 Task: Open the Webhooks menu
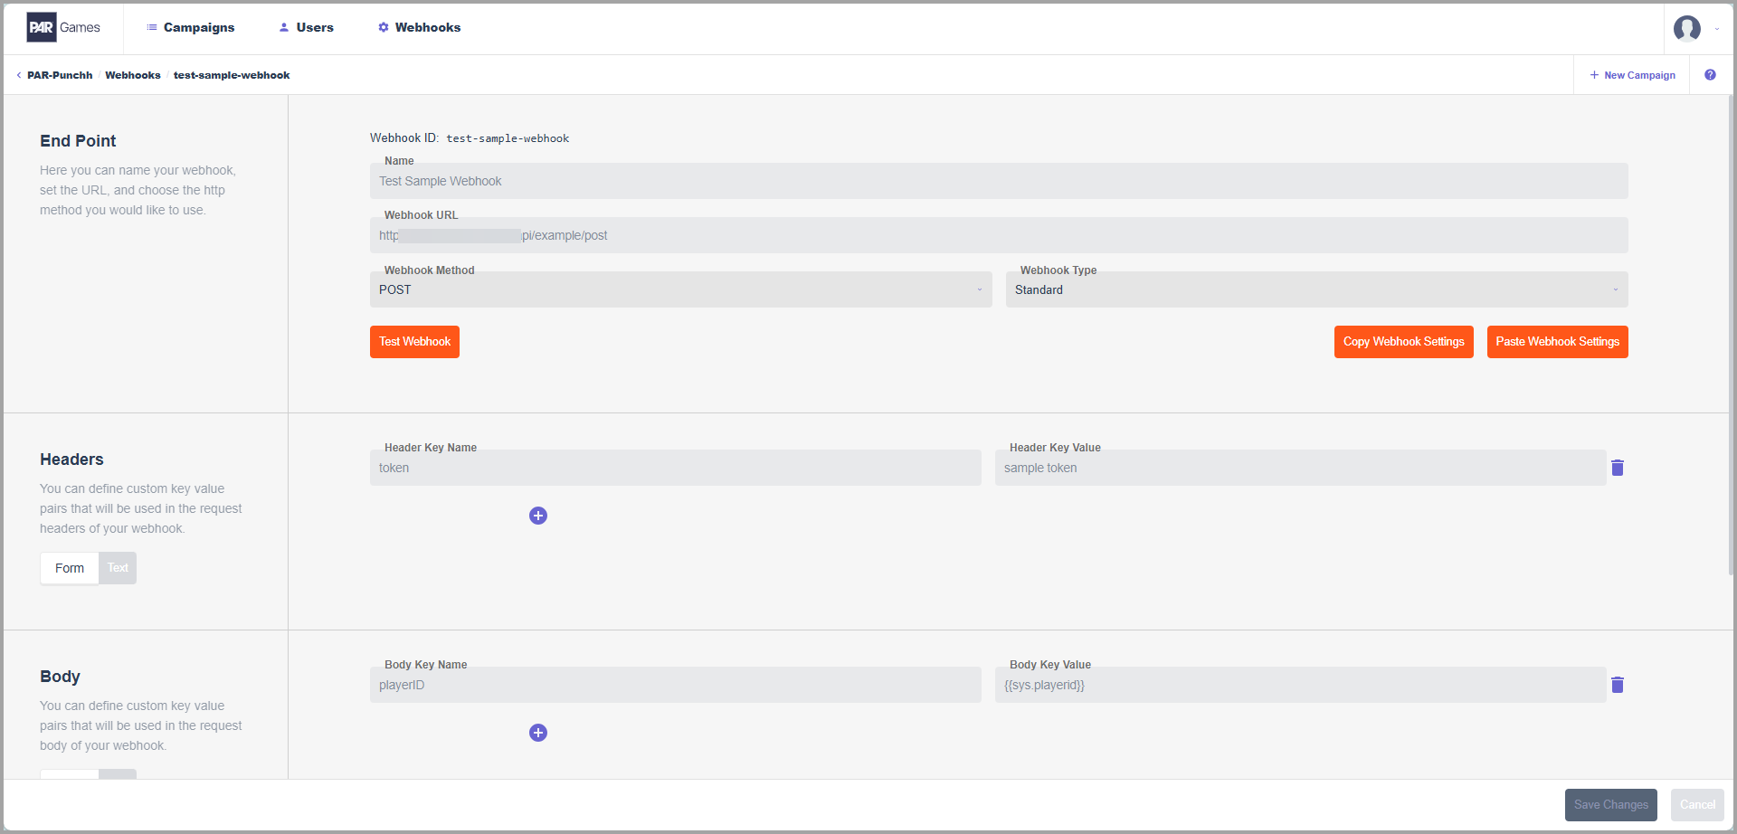click(419, 27)
